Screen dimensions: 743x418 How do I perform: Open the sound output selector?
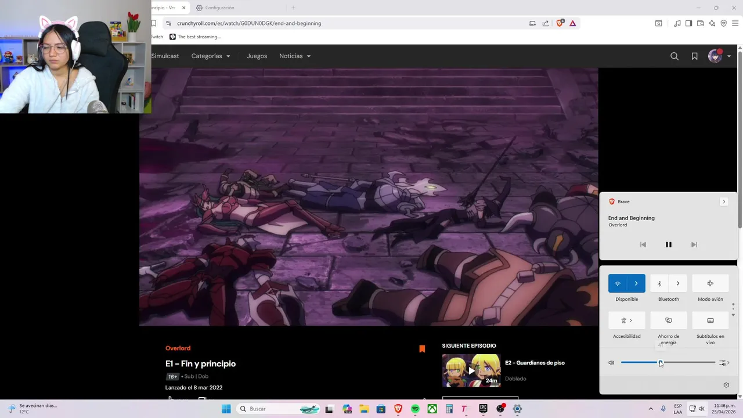click(x=724, y=363)
